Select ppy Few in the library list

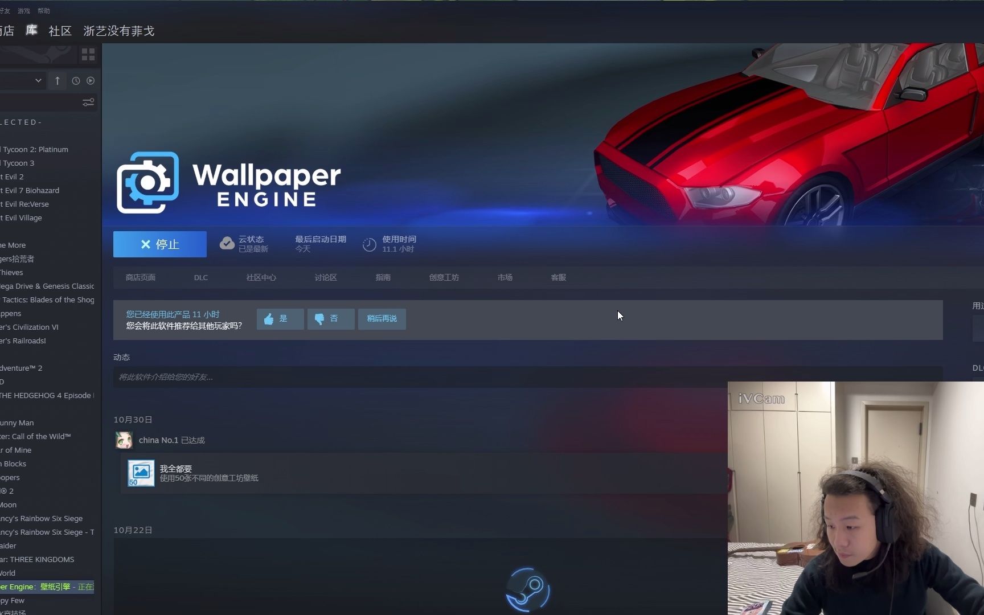pyautogui.click(x=47, y=600)
